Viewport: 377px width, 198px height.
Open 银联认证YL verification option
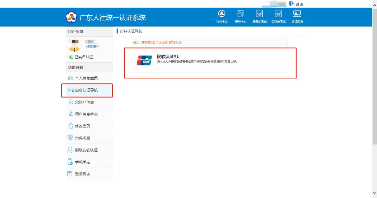[168, 56]
